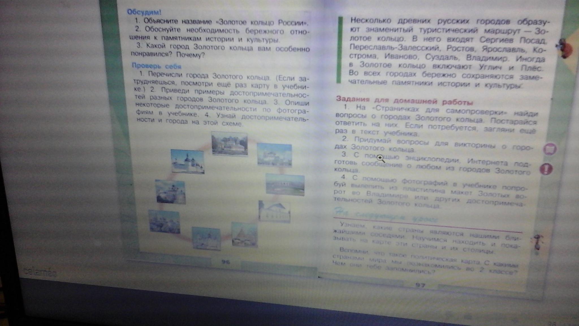Click the ant illustration beside the next-lesson text
Viewport: 579px width, 326px height.
click(x=537, y=243)
